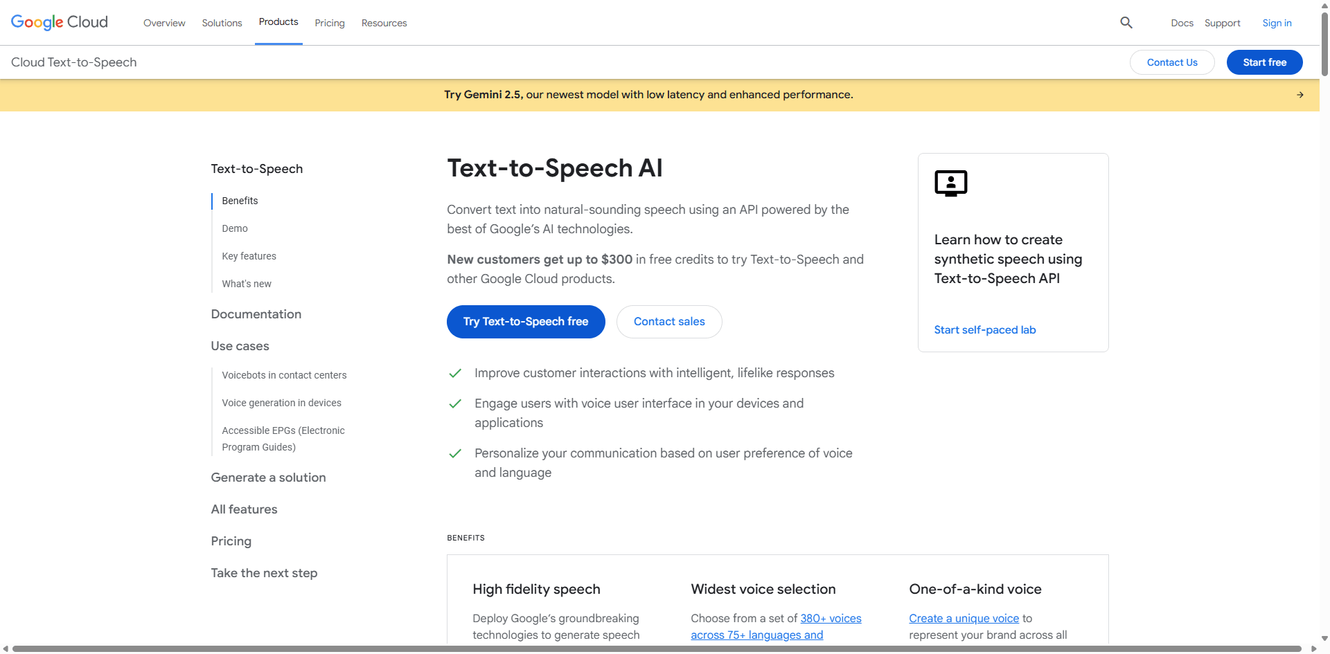Open the Resources navigation menu
This screenshot has width=1330, height=654.
pos(384,23)
